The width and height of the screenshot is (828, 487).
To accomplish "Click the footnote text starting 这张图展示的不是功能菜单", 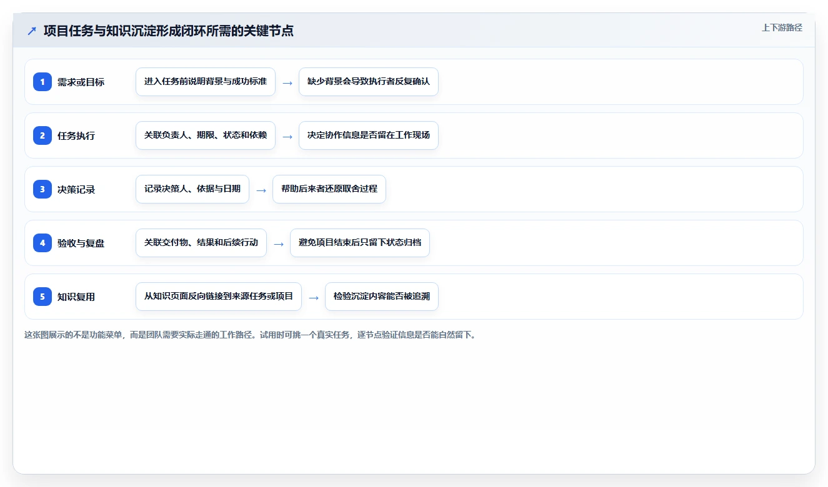I will tap(251, 335).
